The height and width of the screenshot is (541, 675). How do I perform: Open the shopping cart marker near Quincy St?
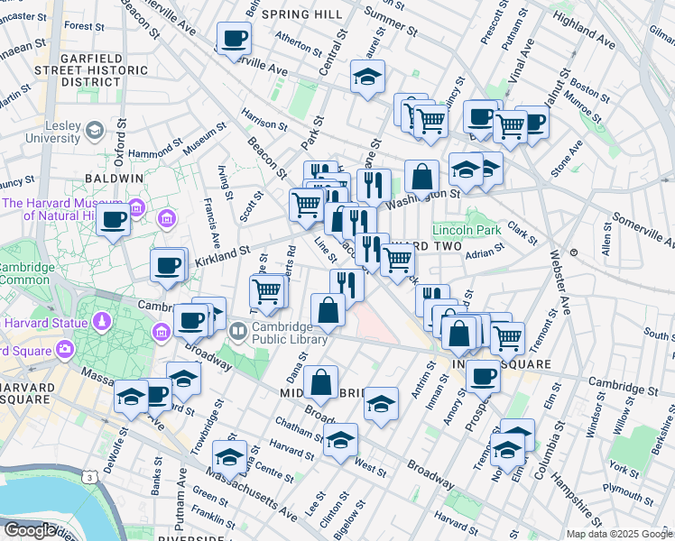pos(430,122)
